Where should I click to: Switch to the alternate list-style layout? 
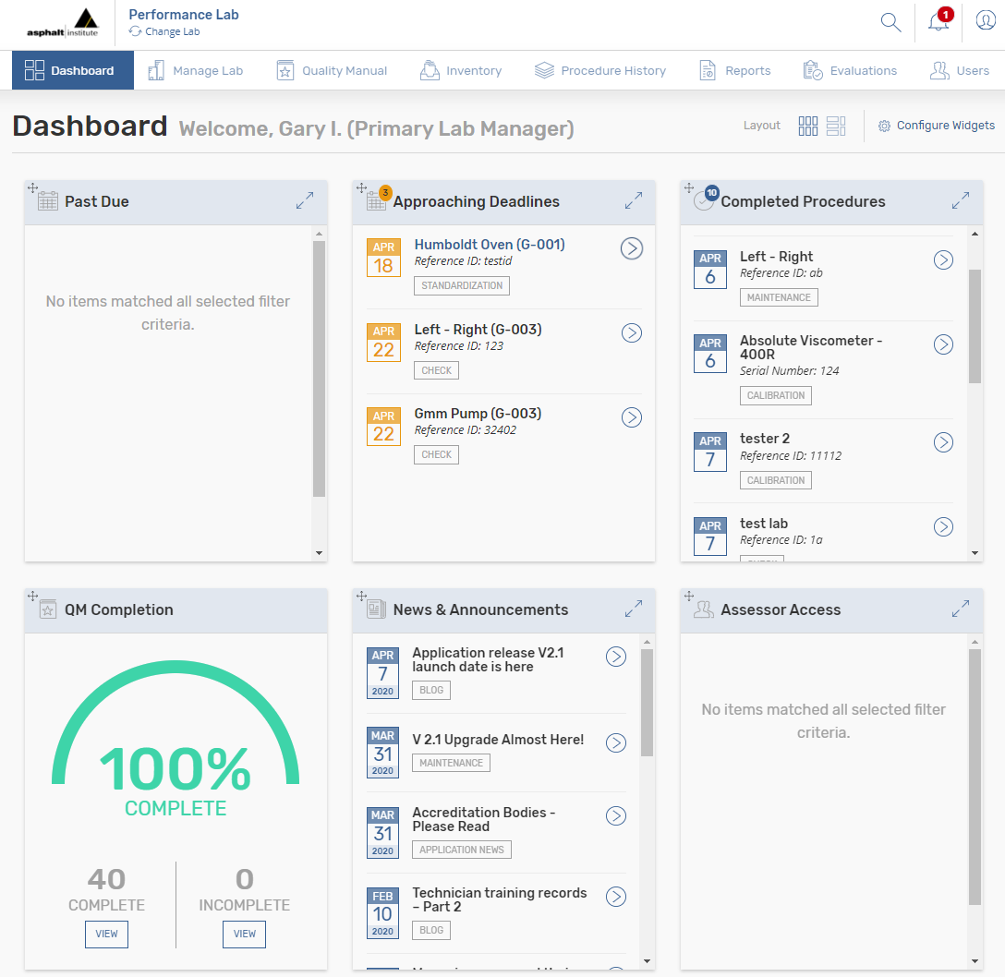(836, 127)
